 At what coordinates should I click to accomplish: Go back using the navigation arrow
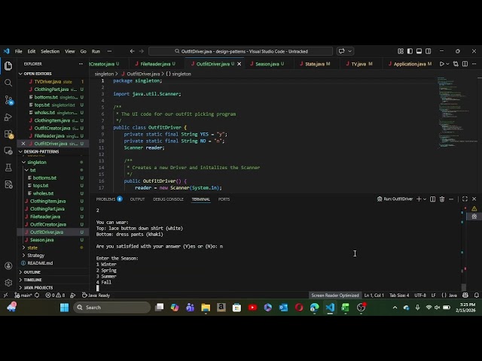pyautogui.click(x=133, y=51)
